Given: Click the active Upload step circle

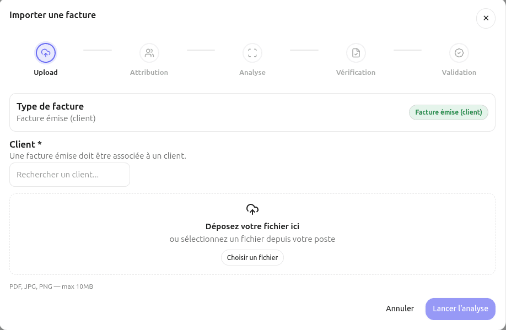Looking at the screenshot, I should [x=46, y=52].
